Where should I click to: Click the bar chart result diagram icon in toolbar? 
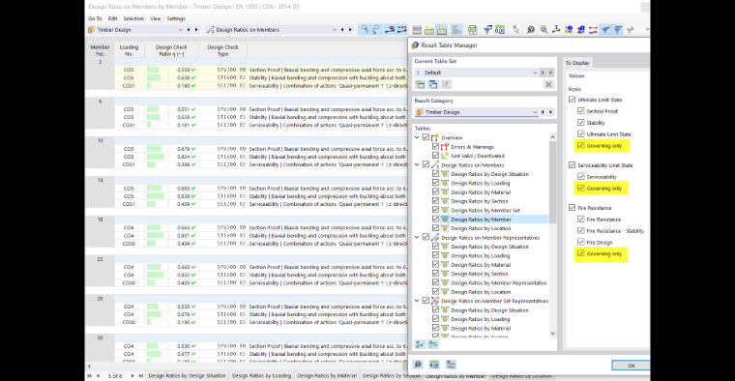[x=456, y=30]
